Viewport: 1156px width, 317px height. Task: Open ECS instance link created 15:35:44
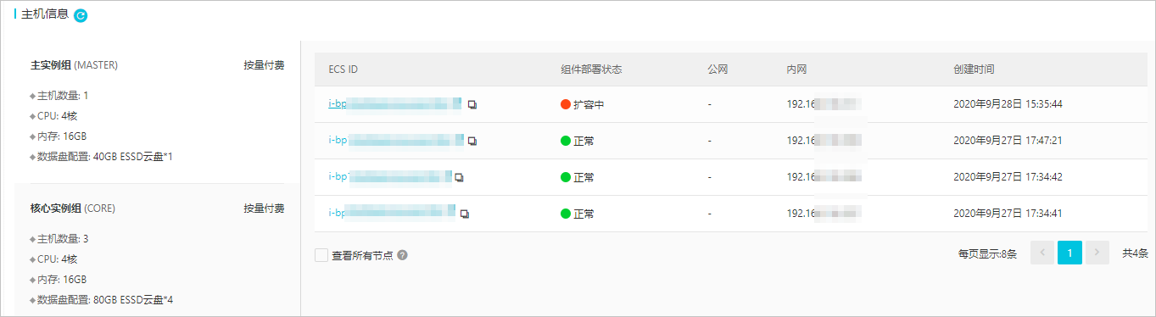395,104
